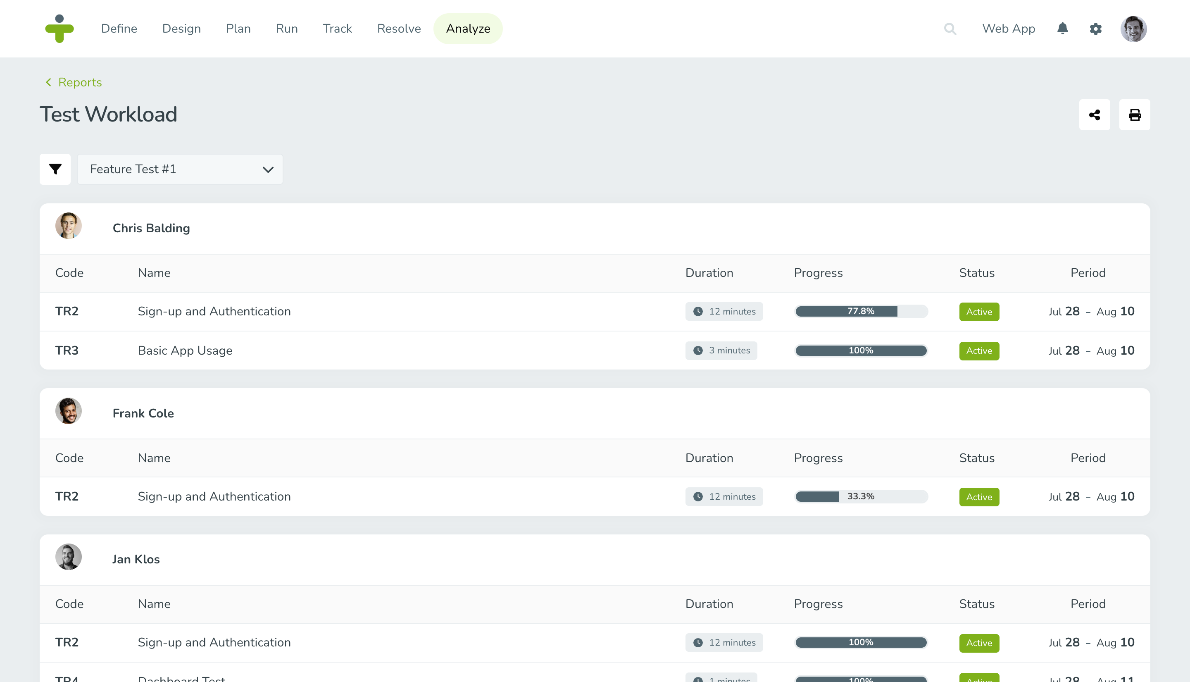This screenshot has height=682, width=1190.
Task: Collapse Chris Balding's test section
Action: point(151,228)
